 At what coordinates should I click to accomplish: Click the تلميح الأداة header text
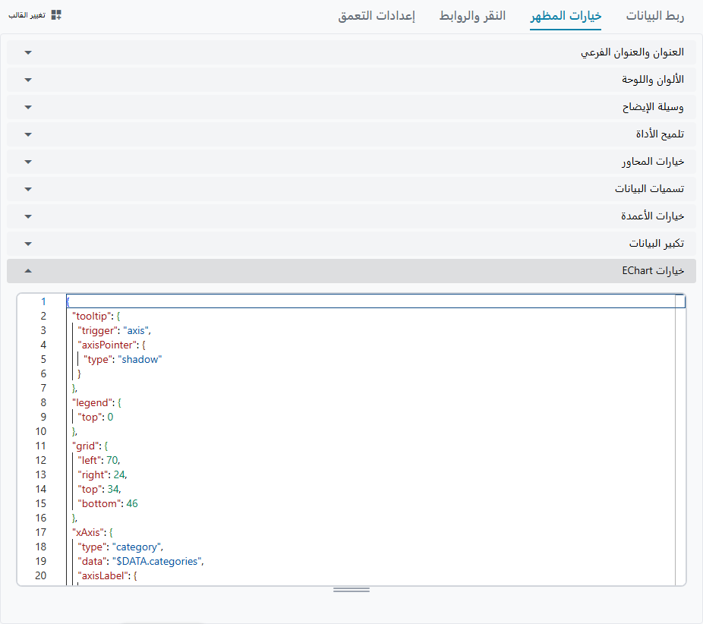coord(660,134)
